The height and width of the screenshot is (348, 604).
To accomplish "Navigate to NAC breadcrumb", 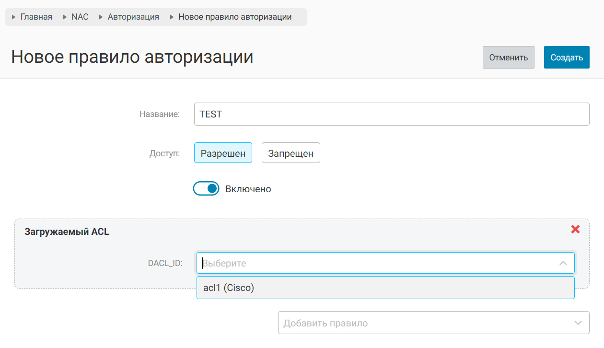I will pos(80,17).
